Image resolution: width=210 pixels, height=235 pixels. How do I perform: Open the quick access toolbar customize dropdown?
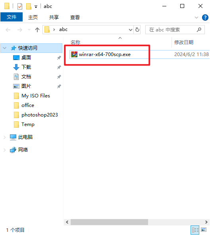point(36,7)
